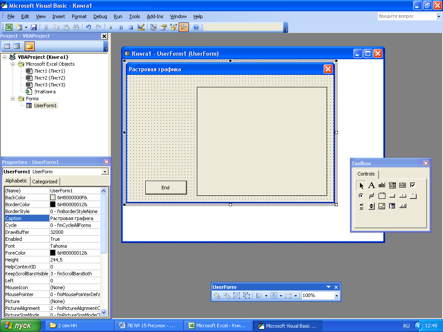Click the Insert UserForm toolbar icon

pyautogui.click(x=19, y=27)
